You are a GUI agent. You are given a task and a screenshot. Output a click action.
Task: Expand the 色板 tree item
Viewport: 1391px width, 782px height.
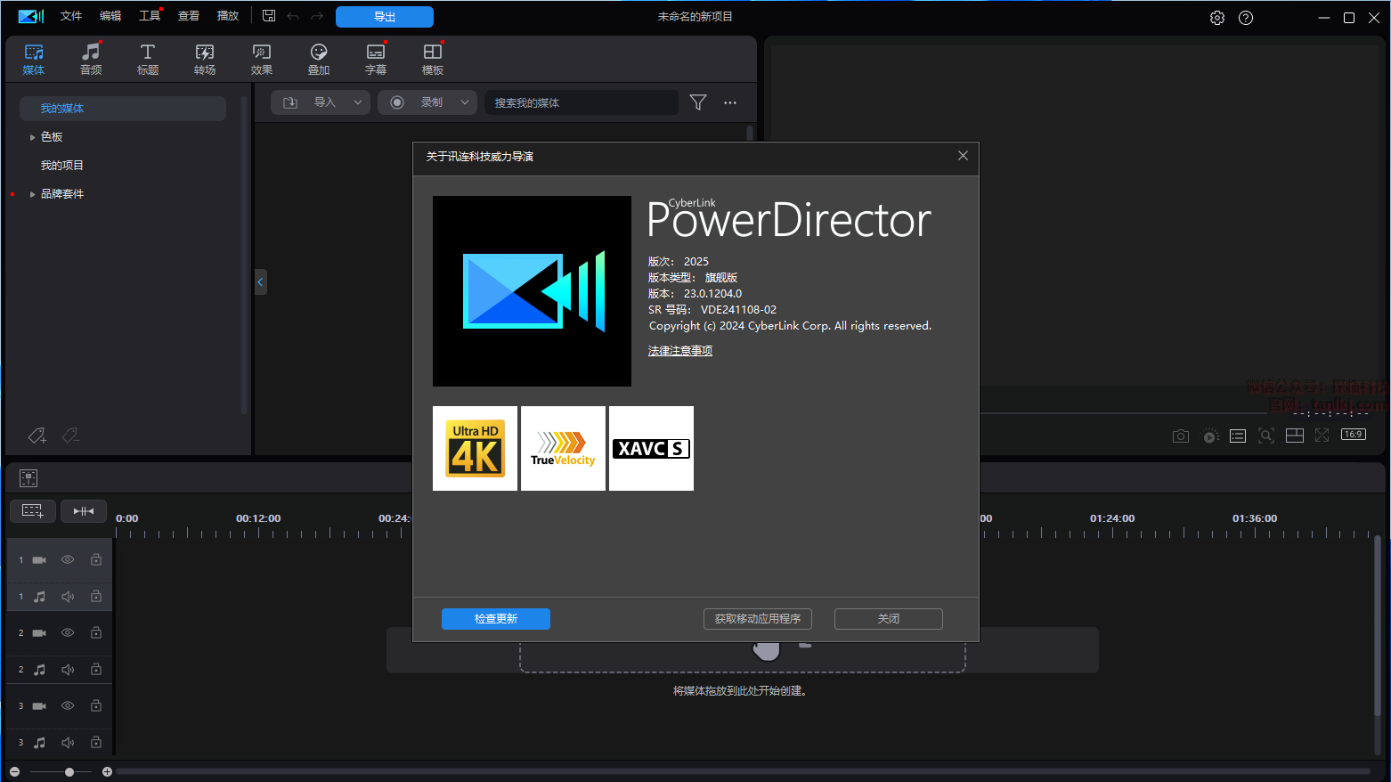pos(33,137)
